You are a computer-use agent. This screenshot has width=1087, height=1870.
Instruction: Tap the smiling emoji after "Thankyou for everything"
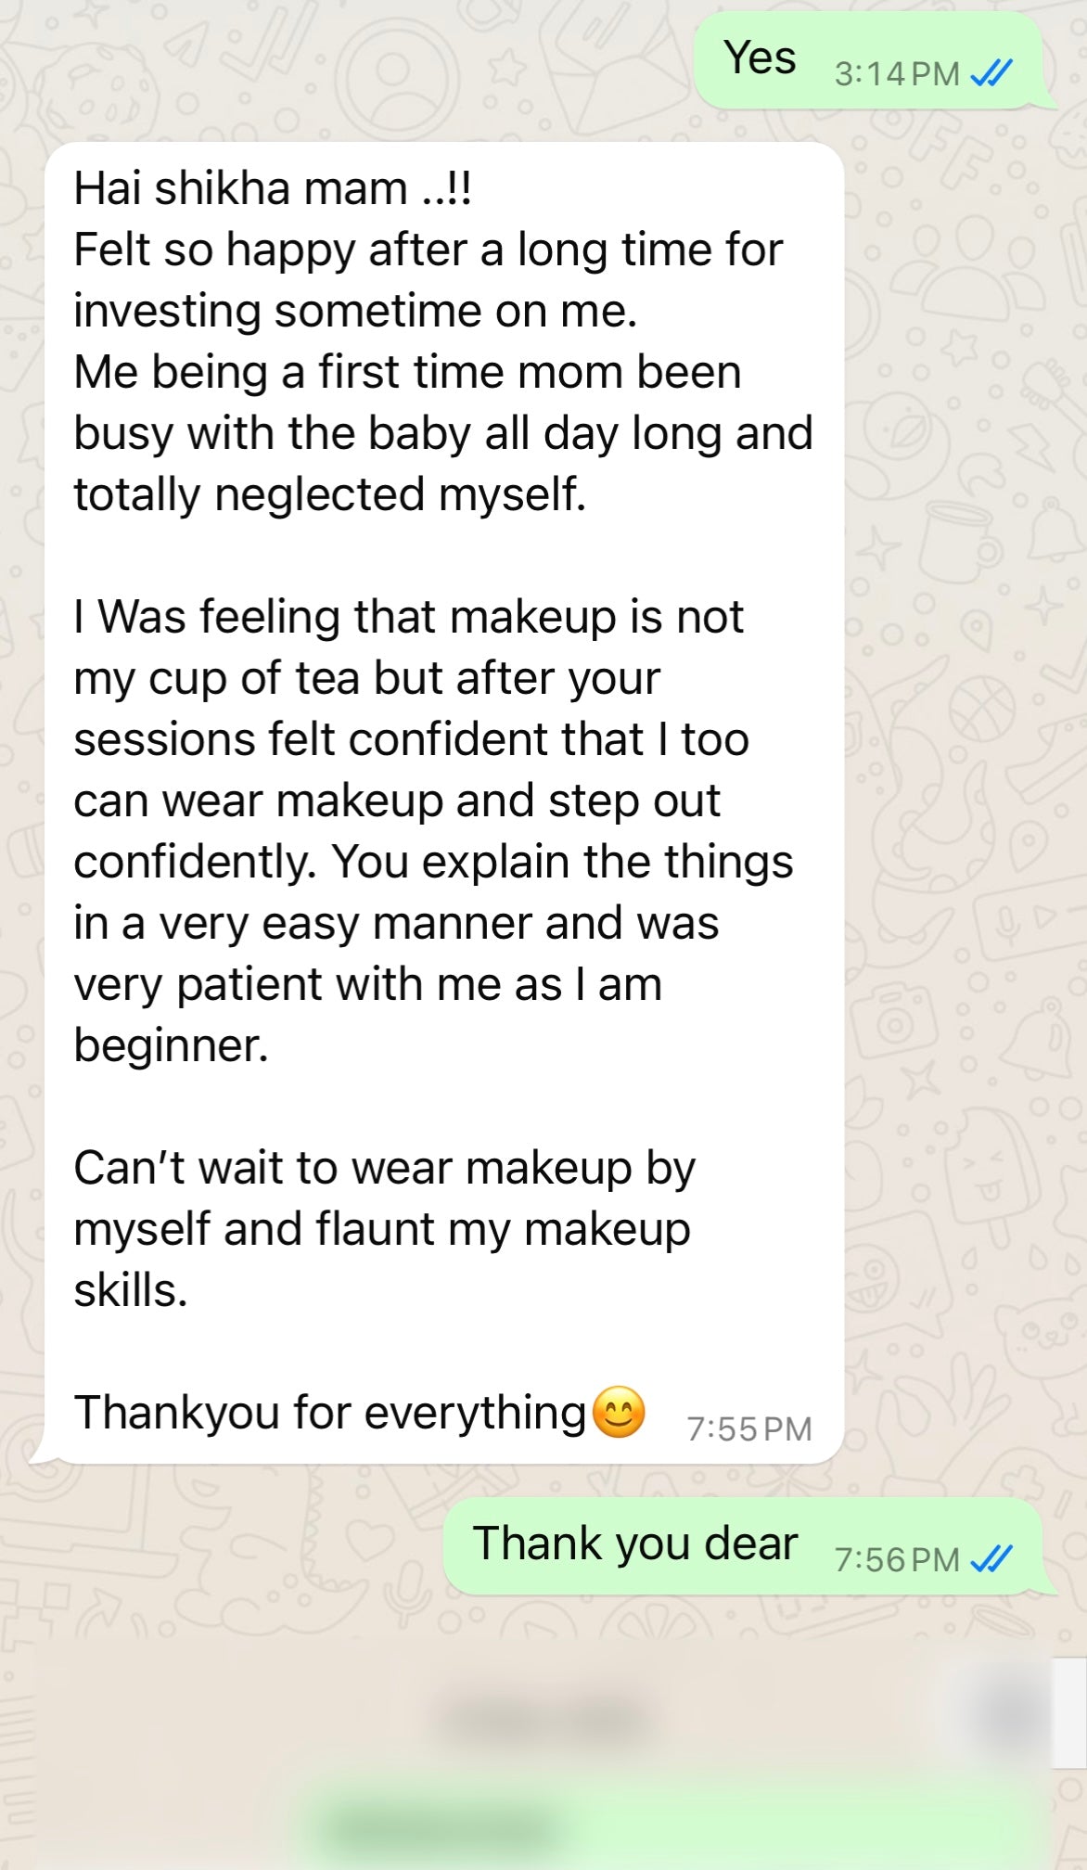click(619, 1413)
